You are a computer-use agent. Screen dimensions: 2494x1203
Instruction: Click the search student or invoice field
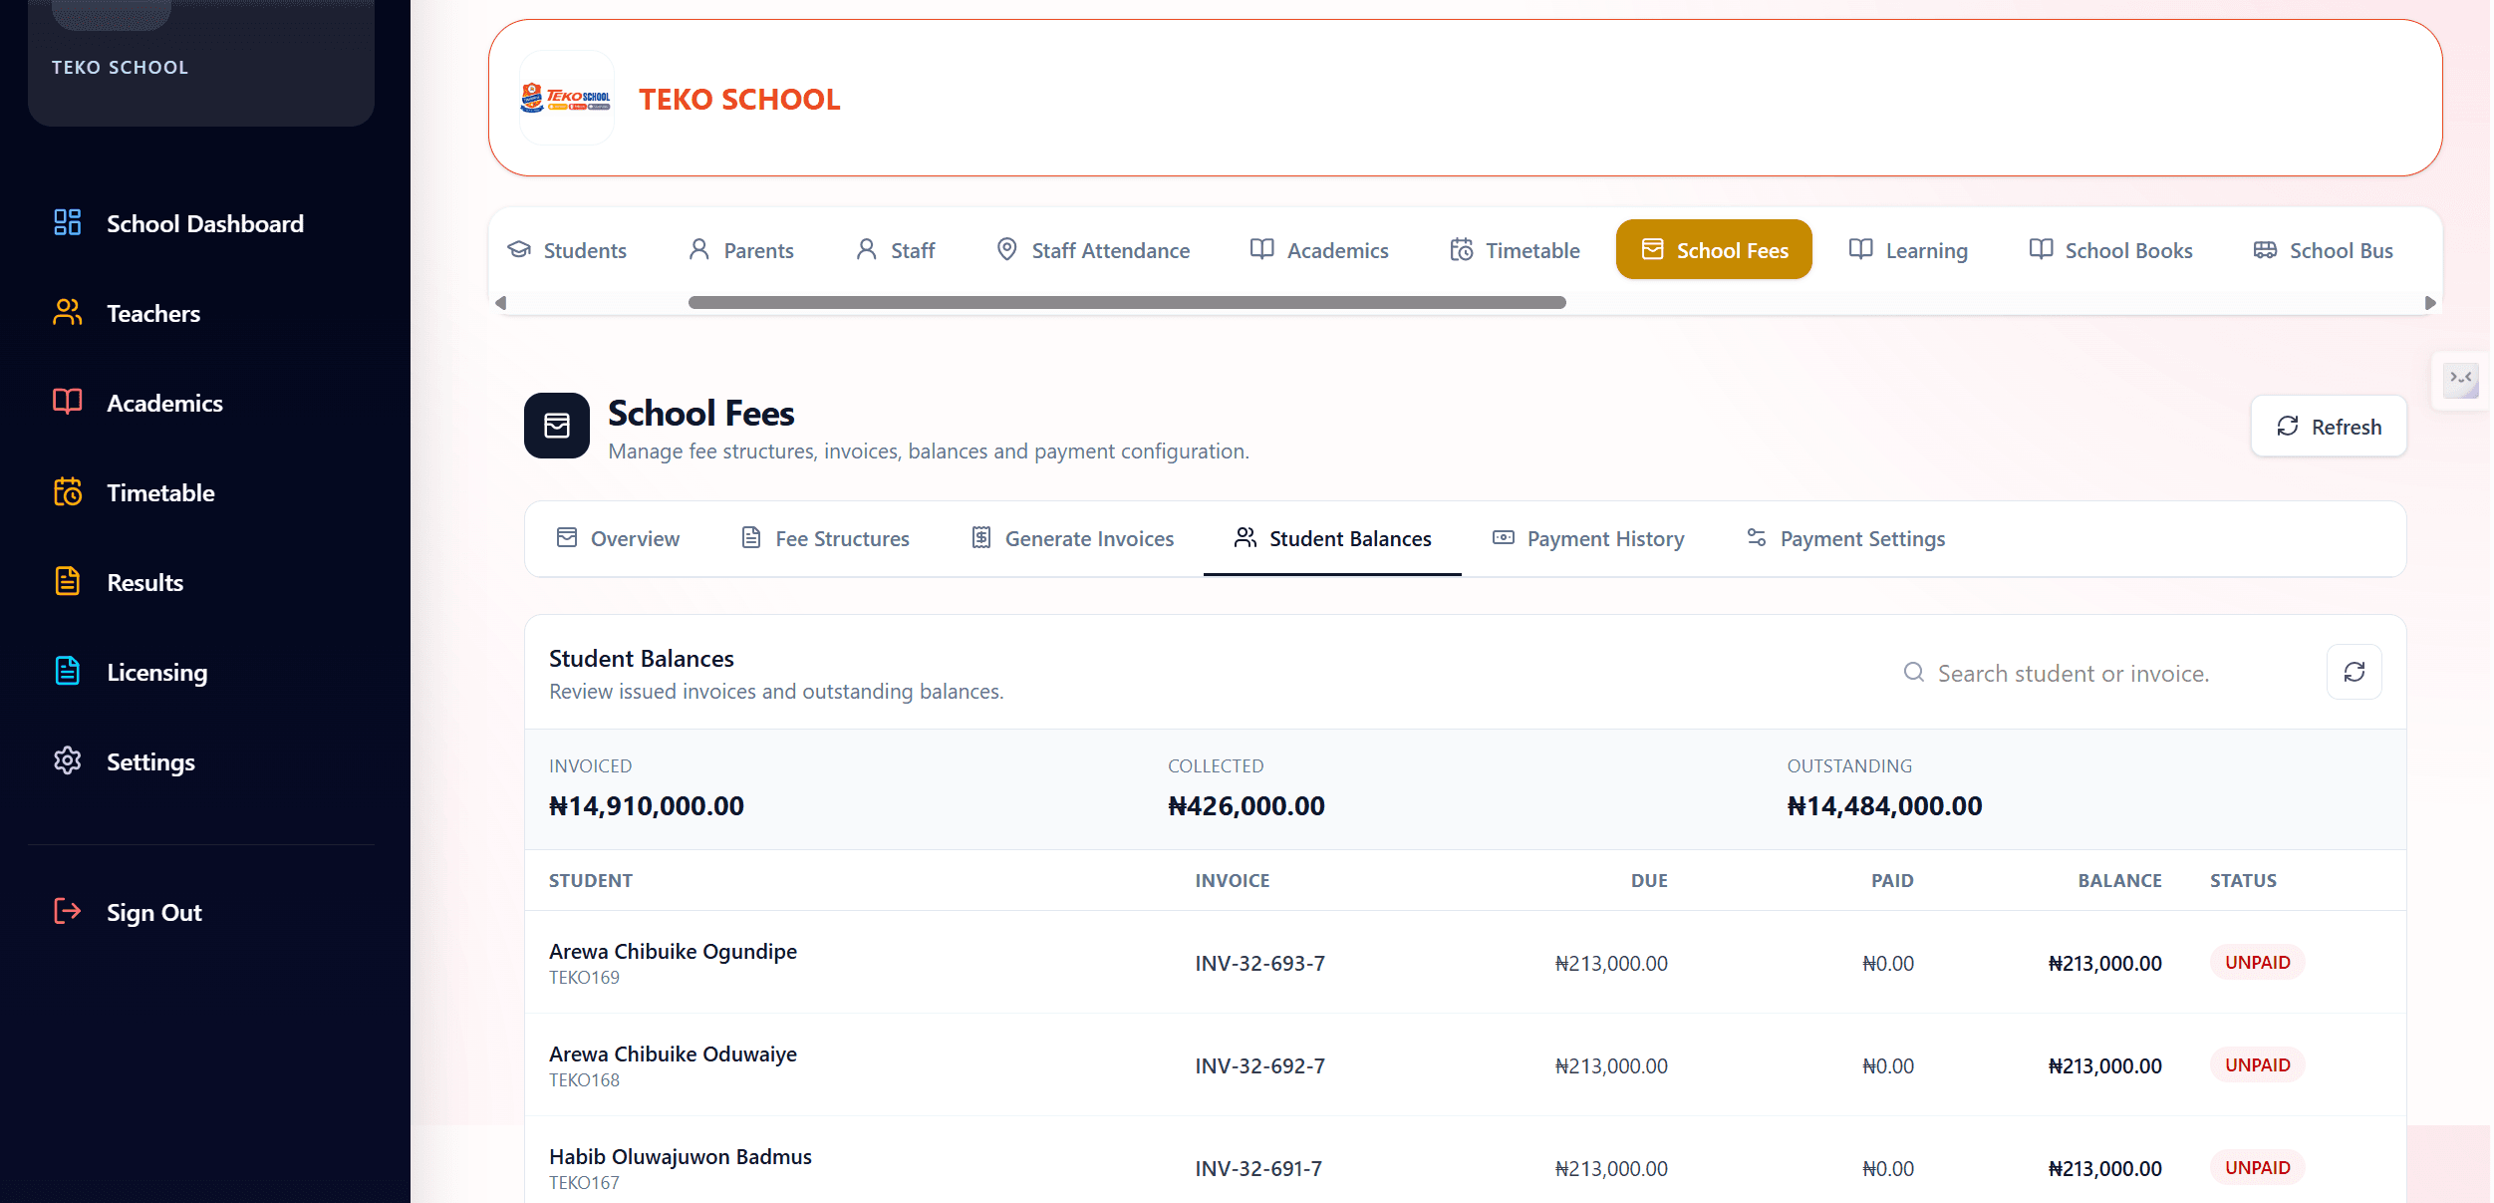pyautogui.click(x=2100, y=674)
